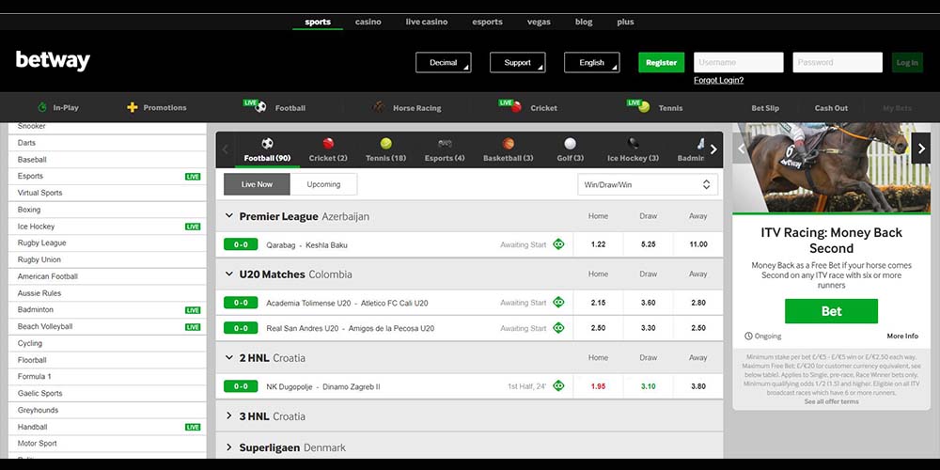Viewport: 940px width, 470px height.
Task: Pick the Basketball icon in sports carousel
Action: pos(509,144)
